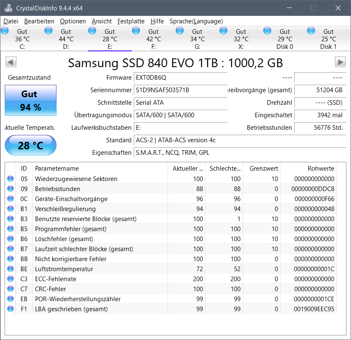Go to next disk with right arrow
This screenshot has width=351, height=340.
(340, 62)
